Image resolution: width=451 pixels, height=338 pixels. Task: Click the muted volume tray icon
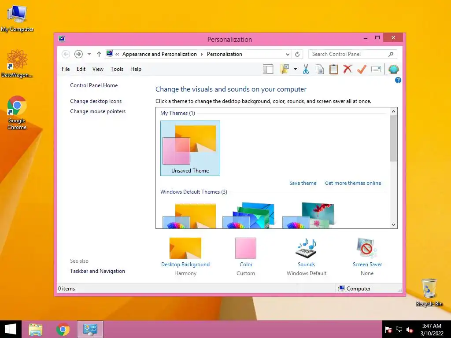point(410,330)
